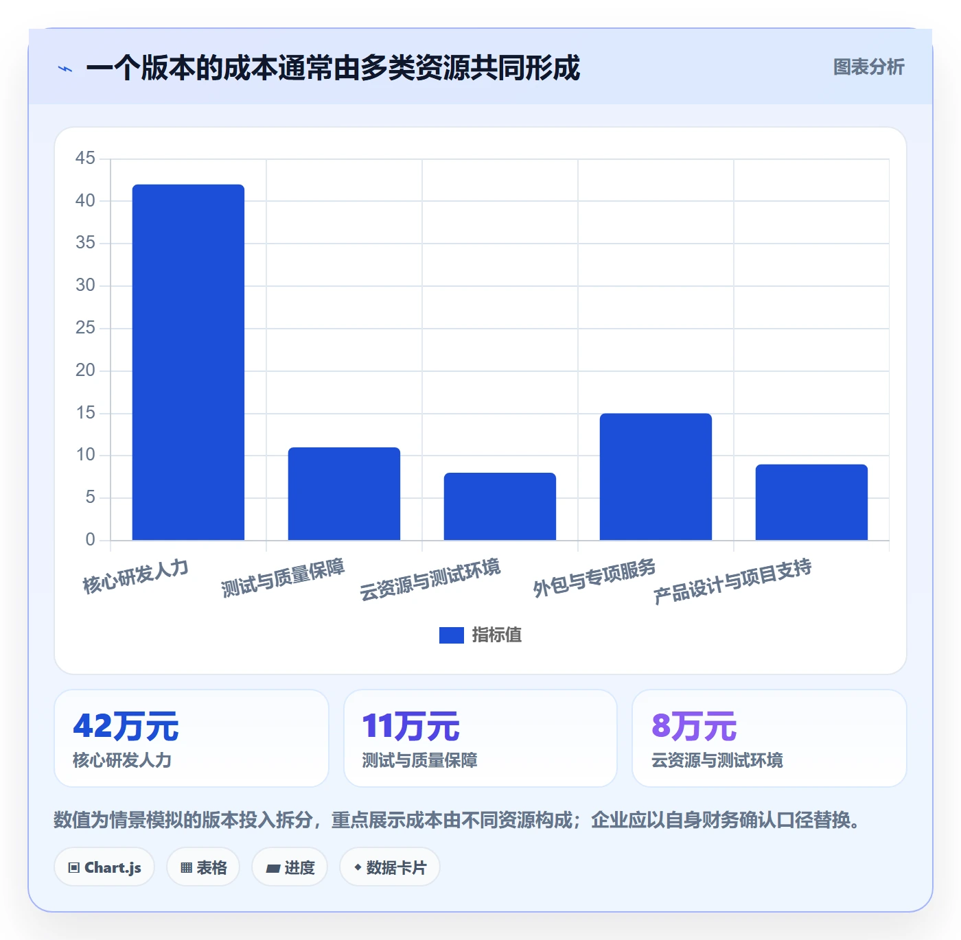Select the 表格 tag
Viewport: 961px width, 940px height.
(203, 867)
